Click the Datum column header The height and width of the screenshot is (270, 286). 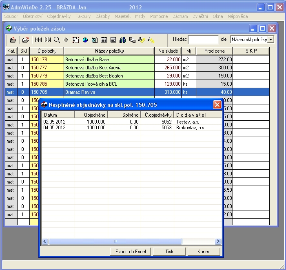58,115
